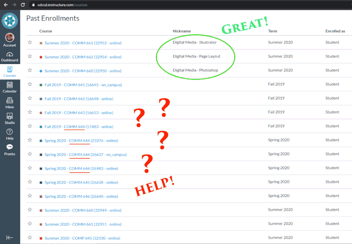Select the Courses item in sidebar
This screenshot has height=244, width=352.
[x=10, y=71]
